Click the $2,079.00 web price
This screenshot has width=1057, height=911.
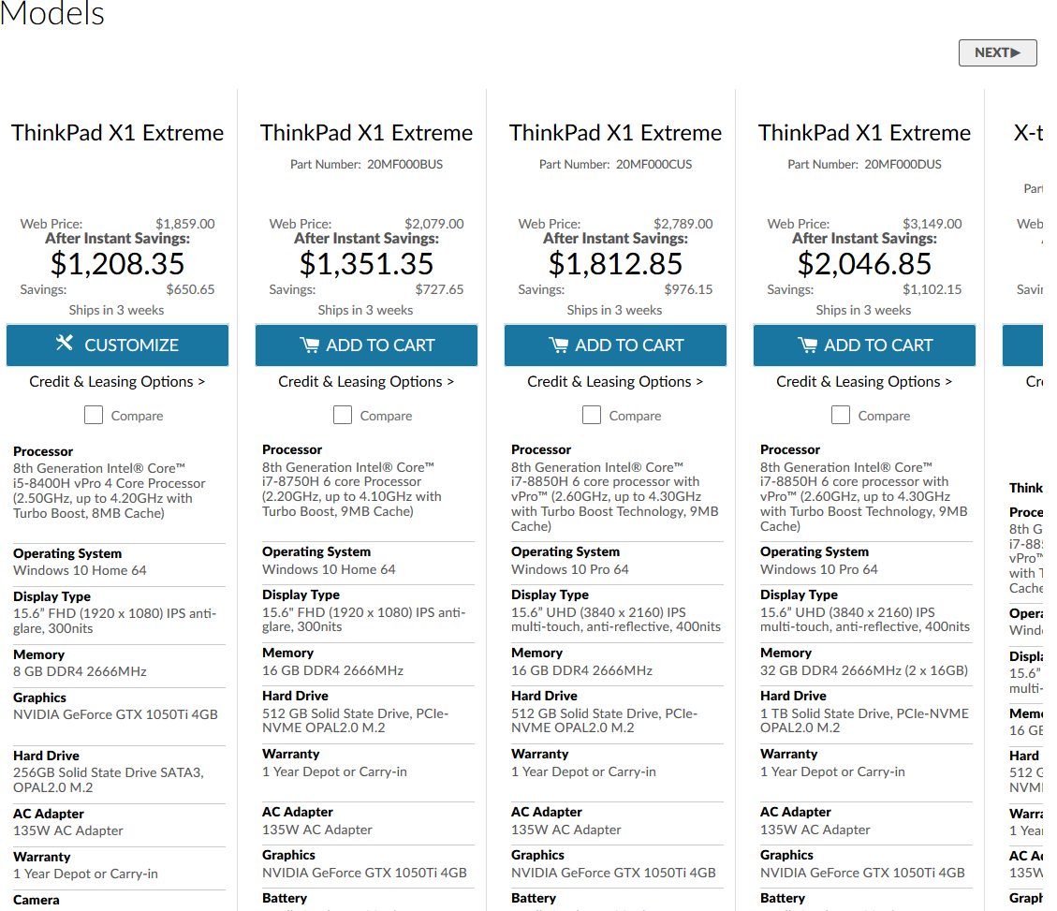pos(434,224)
